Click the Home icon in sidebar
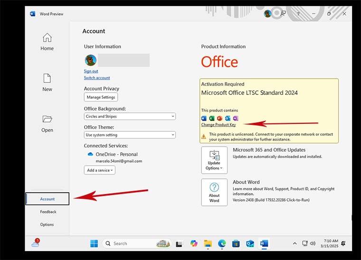The image size is (361, 260). click(x=47, y=38)
